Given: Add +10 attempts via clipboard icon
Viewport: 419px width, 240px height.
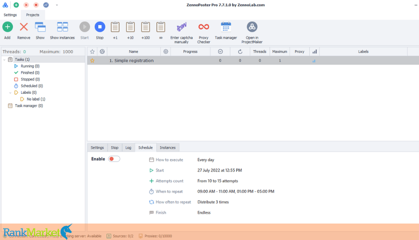Looking at the screenshot, I should [131, 27].
